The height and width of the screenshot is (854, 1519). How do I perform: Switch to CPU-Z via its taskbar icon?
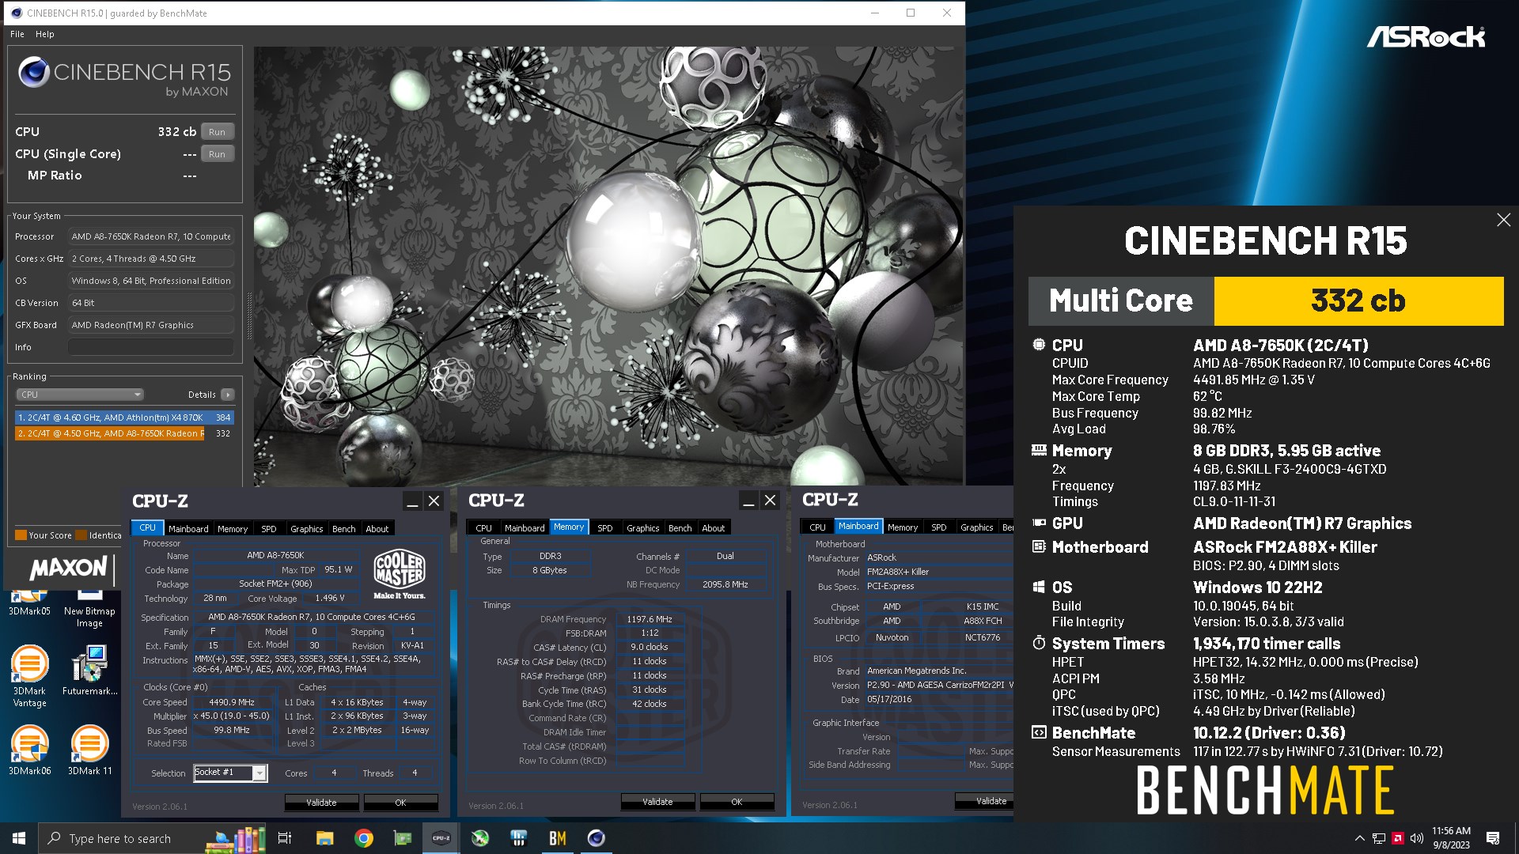pos(441,838)
